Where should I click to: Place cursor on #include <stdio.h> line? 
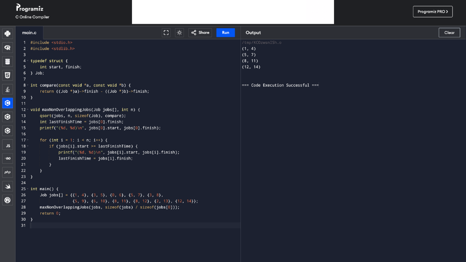coord(51,43)
